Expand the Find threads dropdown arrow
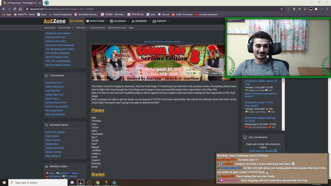 (73, 28)
